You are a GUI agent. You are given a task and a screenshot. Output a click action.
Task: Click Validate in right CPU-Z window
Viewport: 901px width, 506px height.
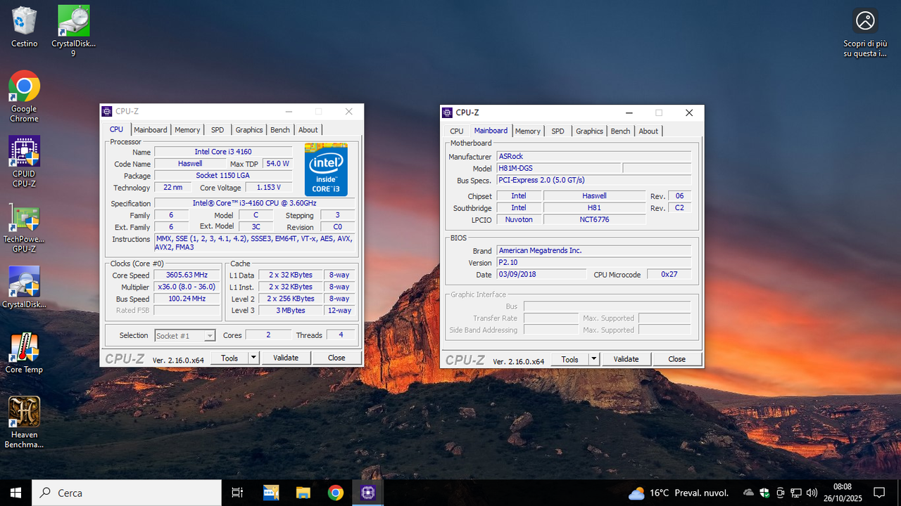click(626, 359)
